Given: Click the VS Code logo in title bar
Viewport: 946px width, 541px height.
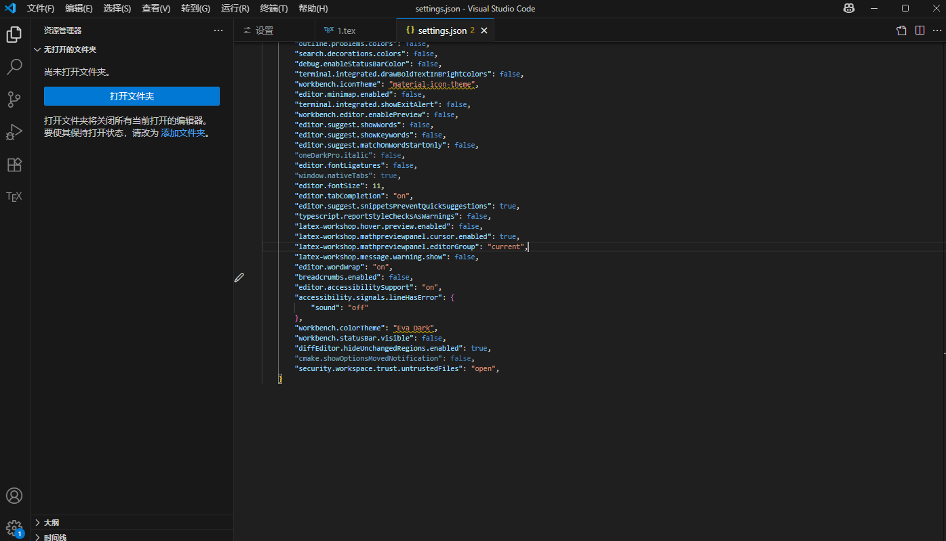Looking at the screenshot, I should (11, 8).
